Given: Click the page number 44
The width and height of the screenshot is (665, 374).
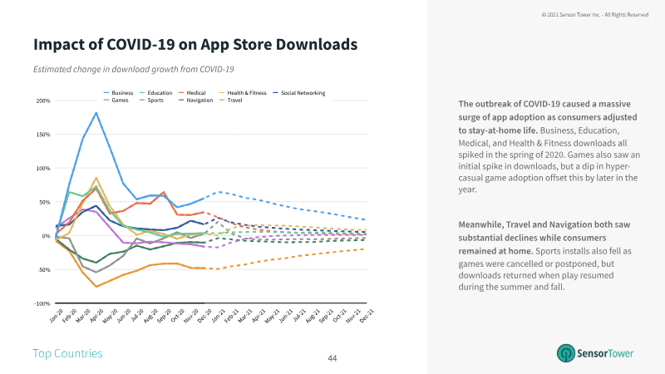Looking at the screenshot, I should point(332,358).
